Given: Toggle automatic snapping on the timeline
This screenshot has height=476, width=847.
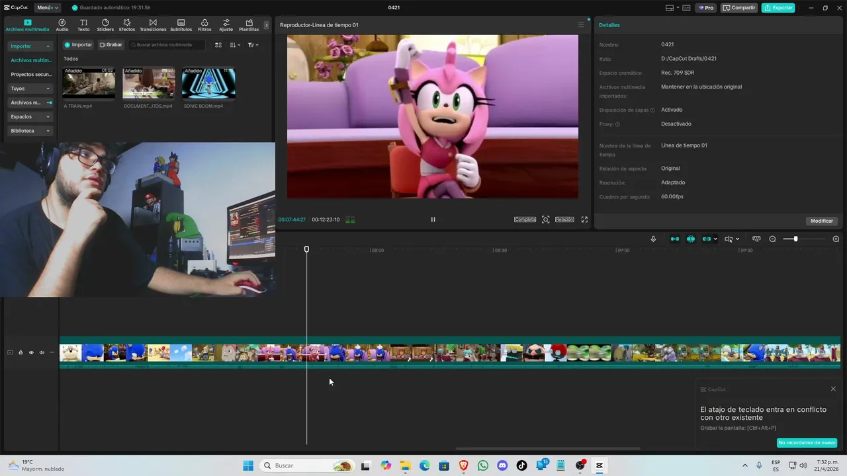Looking at the screenshot, I should [691, 239].
